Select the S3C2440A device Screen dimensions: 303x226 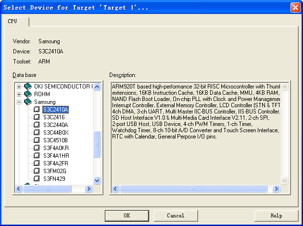(x=55, y=125)
